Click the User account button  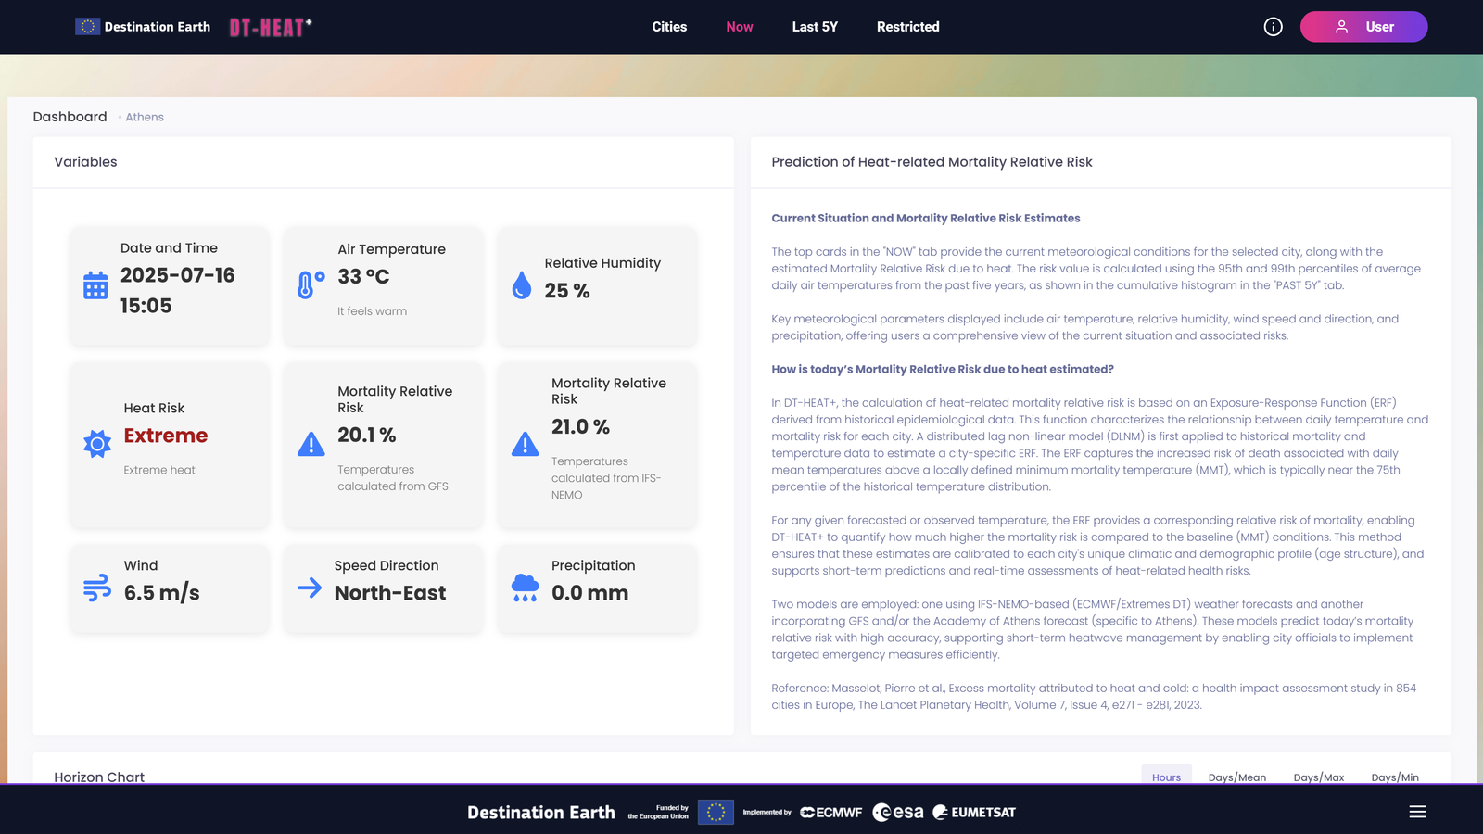tap(1363, 27)
